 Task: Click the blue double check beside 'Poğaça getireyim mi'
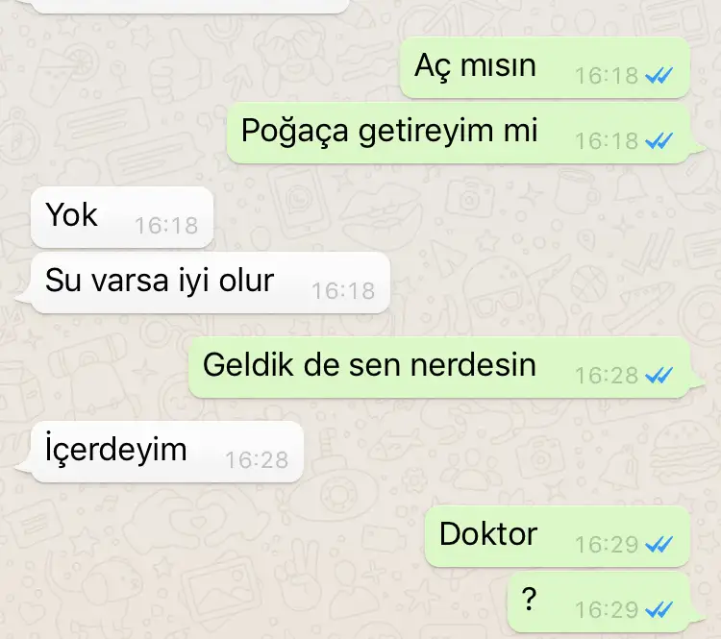pos(659,140)
